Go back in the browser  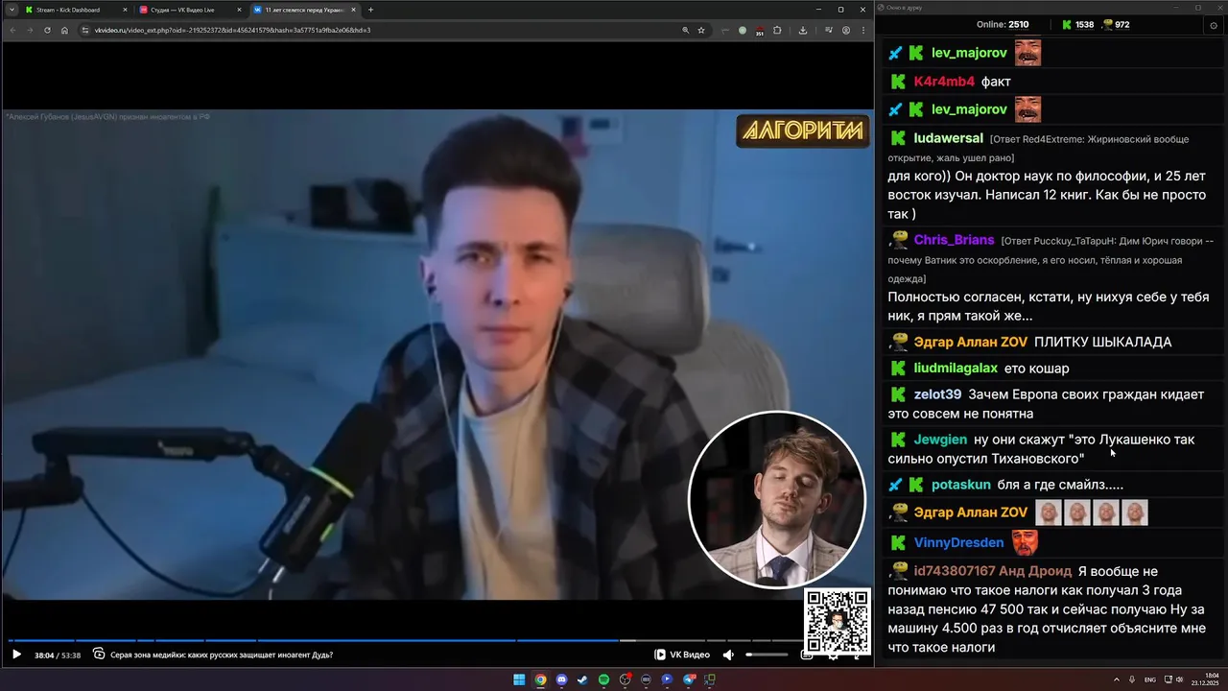point(12,30)
